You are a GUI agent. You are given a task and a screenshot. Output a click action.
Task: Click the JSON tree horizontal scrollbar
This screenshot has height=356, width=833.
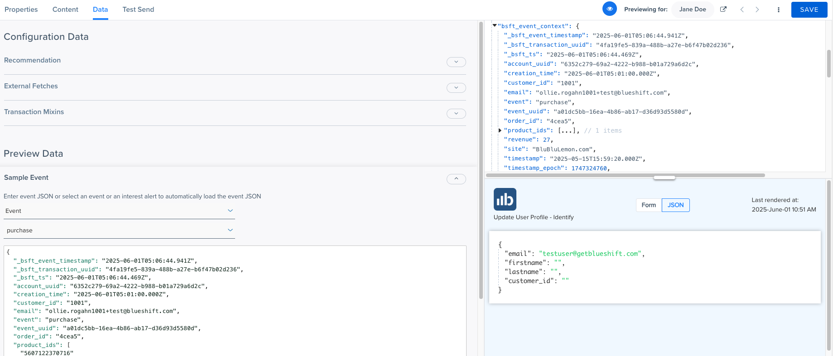pyautogui.click(x=626, y=175)
